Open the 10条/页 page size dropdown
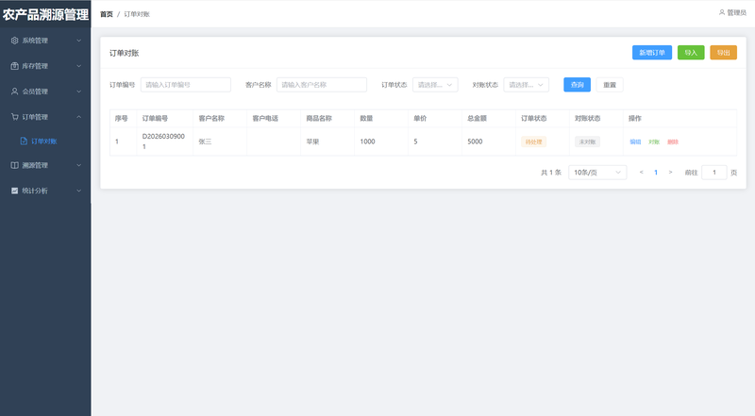 (x=596, y=173)
